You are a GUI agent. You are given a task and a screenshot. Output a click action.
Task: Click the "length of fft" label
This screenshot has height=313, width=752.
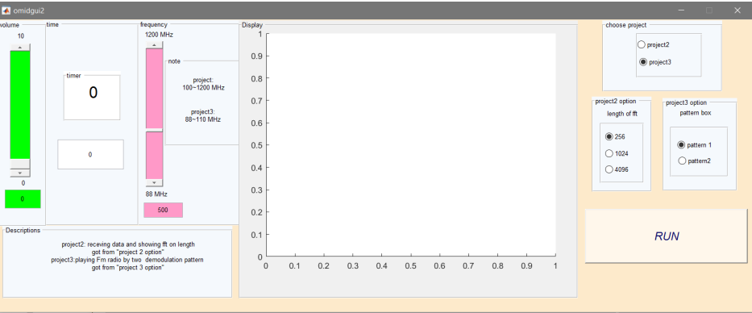622,114
